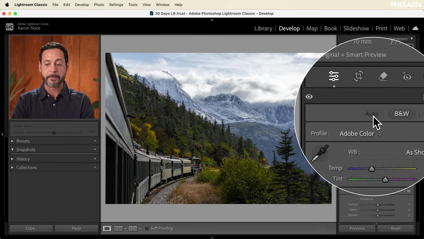The width and height of the screenshot is (424, 239).
Task: Switch to the Web module
Action: tap(399, 28)
